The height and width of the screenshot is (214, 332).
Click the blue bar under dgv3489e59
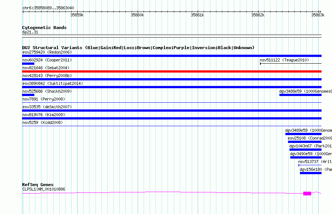click(303, 134)
